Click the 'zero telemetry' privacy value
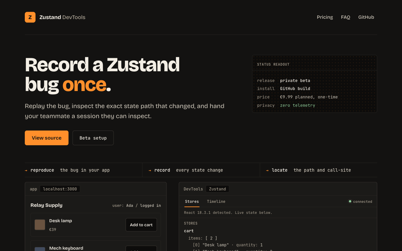 297,105
